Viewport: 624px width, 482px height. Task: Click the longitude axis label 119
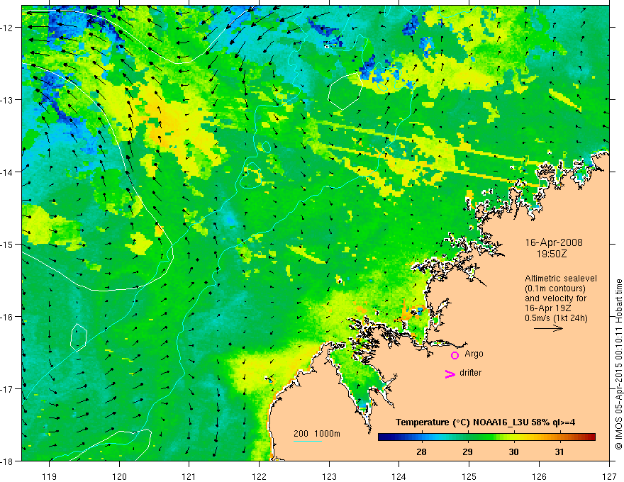49,476
